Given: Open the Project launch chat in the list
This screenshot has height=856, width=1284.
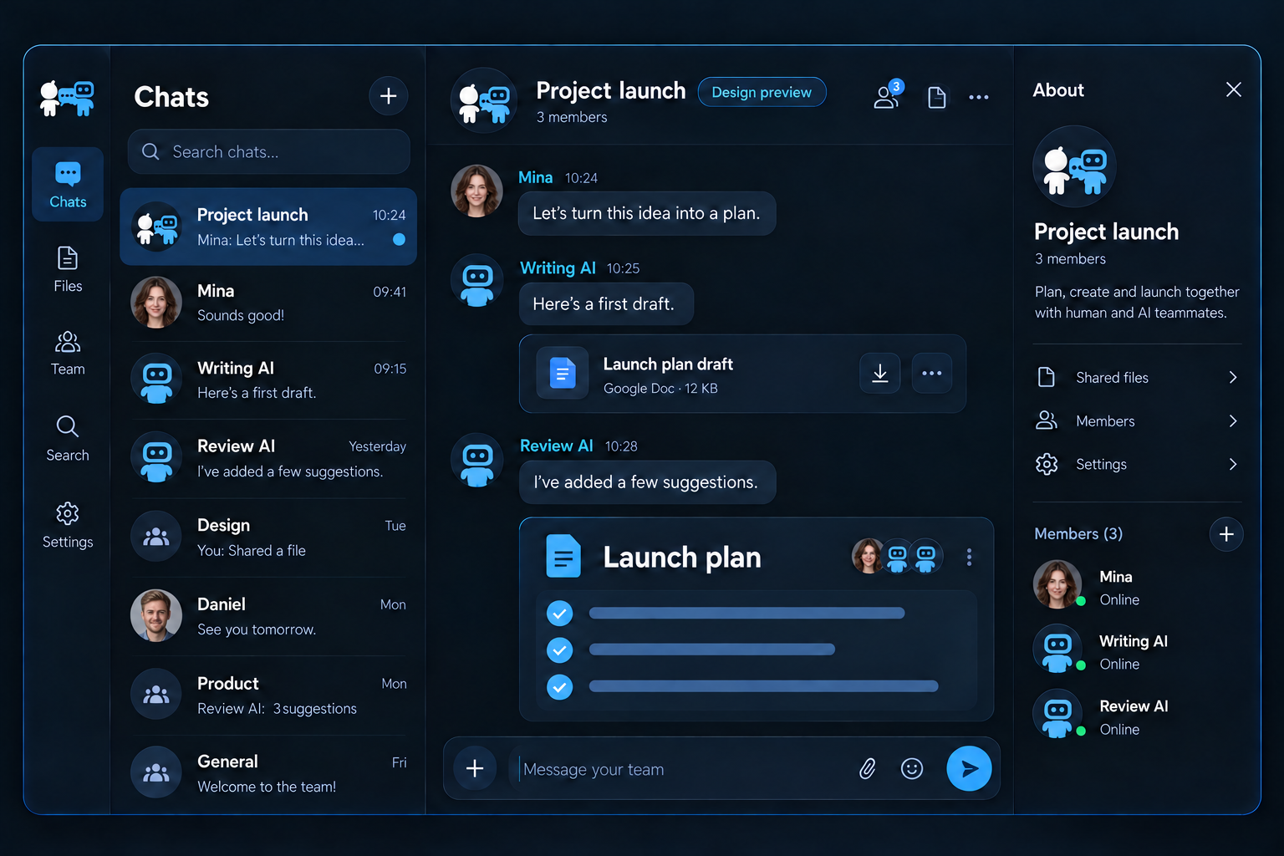Looking at the screenshot, I should pyautogui.click(x=268, y=227).
